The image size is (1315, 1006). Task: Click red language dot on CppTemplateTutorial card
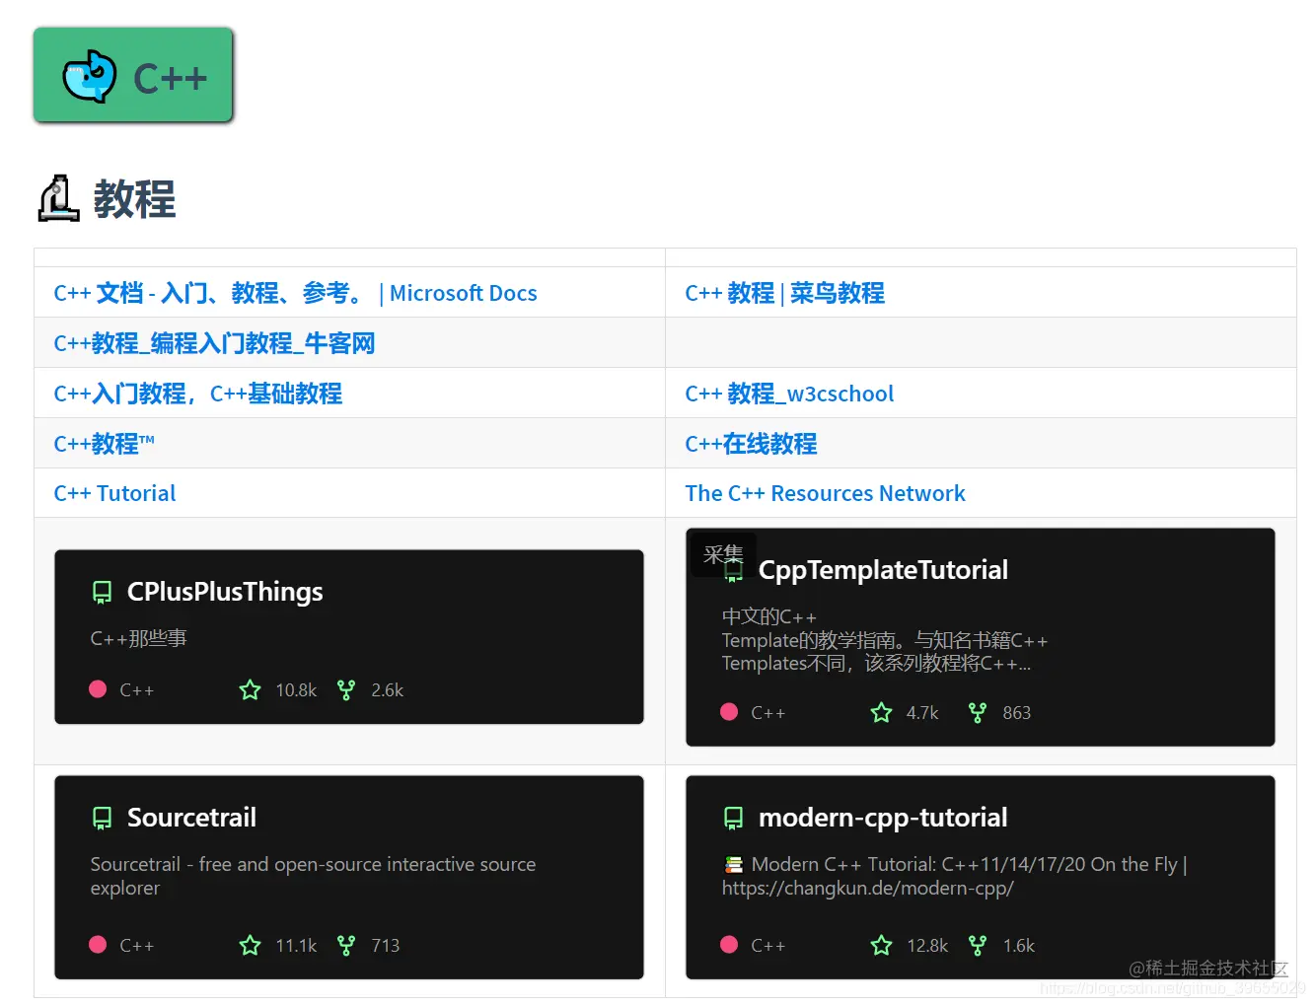click(729, 712)
